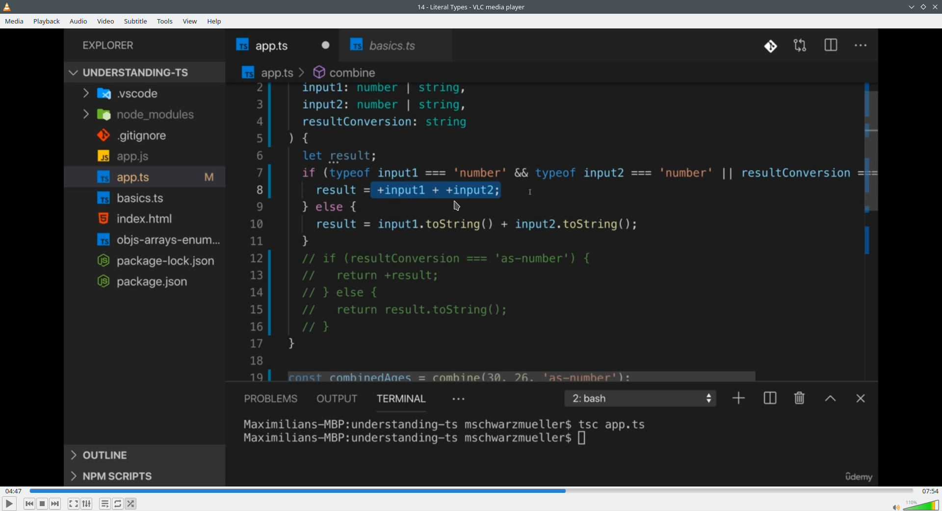Open the '2: bash' terminal dropdown
942x511 pixels.
(x=640, y=398)
